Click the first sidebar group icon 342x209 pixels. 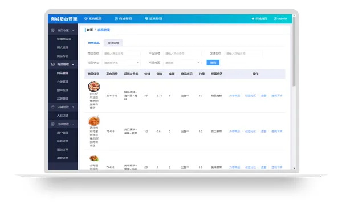pyautogui.click(x=53, y=31)
